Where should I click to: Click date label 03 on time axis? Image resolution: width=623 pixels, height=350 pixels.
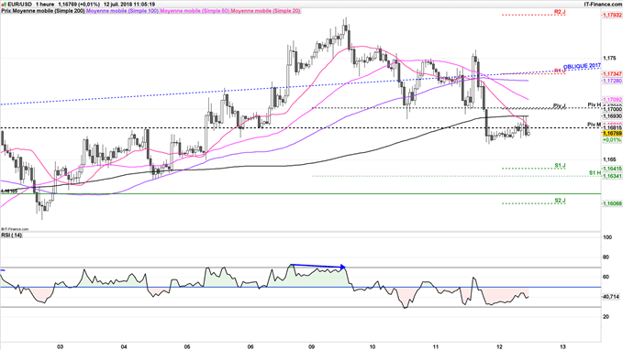point(60,346)
